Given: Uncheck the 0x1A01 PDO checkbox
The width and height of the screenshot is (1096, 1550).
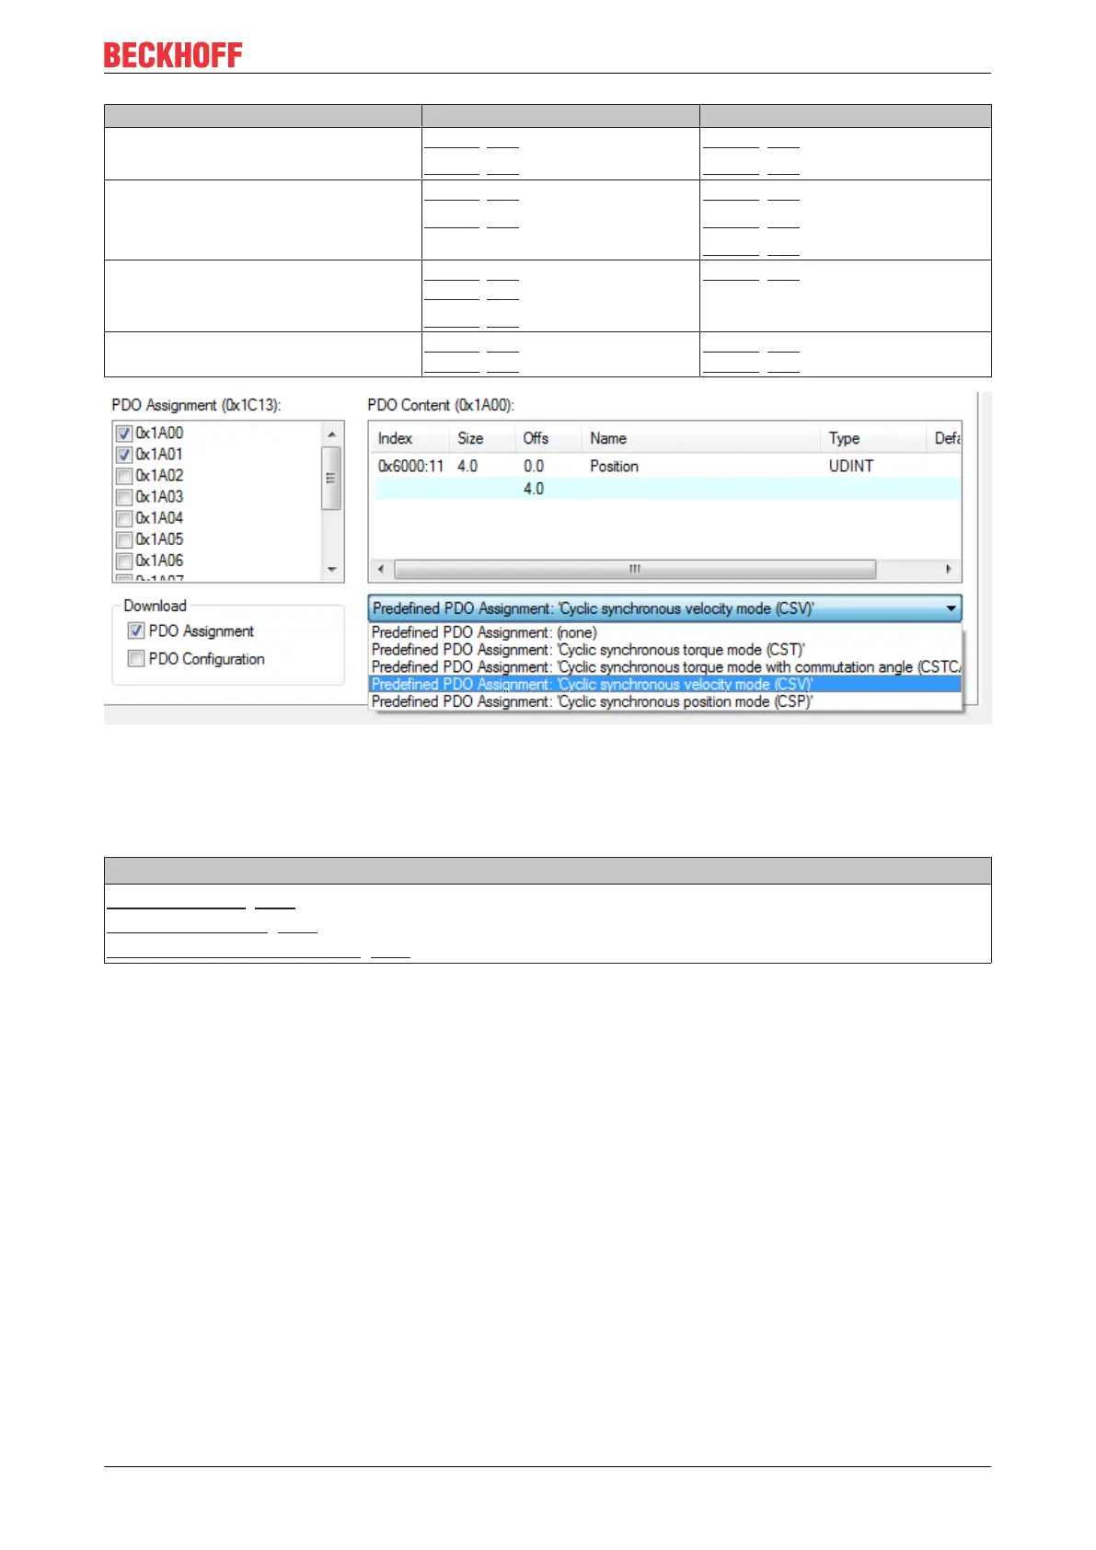Looking at the screenshot, I should click(124, 454).
